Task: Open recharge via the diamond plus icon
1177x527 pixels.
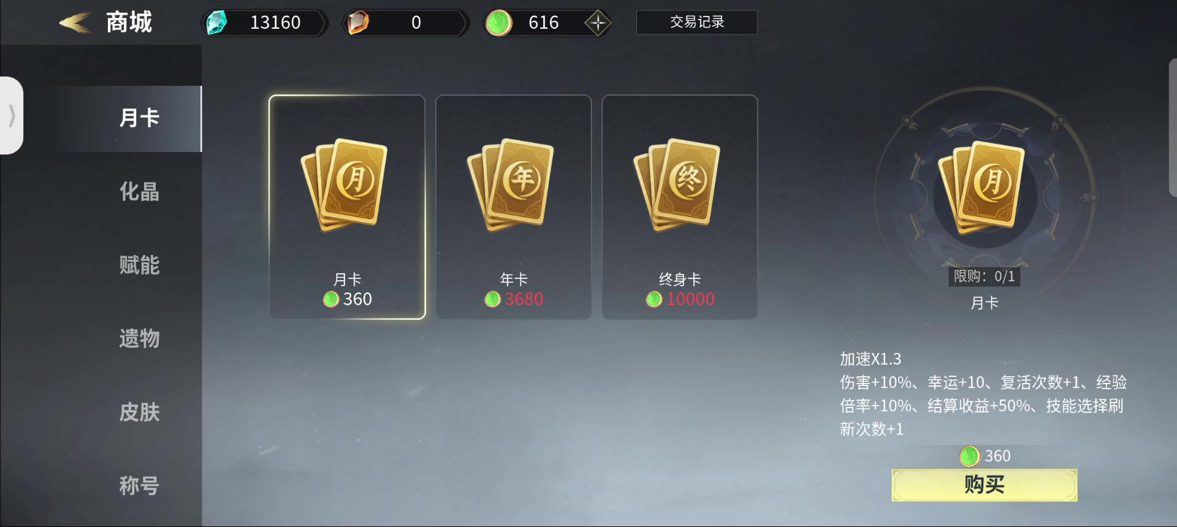Action: point(597,23)
